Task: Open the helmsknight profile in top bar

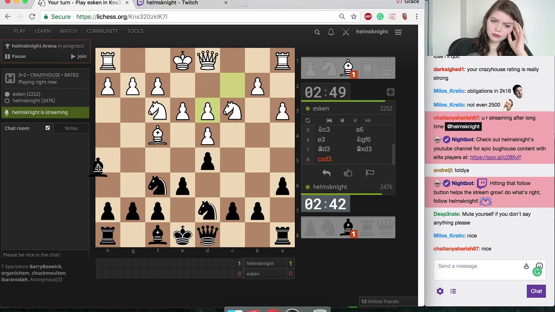Action: 372,32
